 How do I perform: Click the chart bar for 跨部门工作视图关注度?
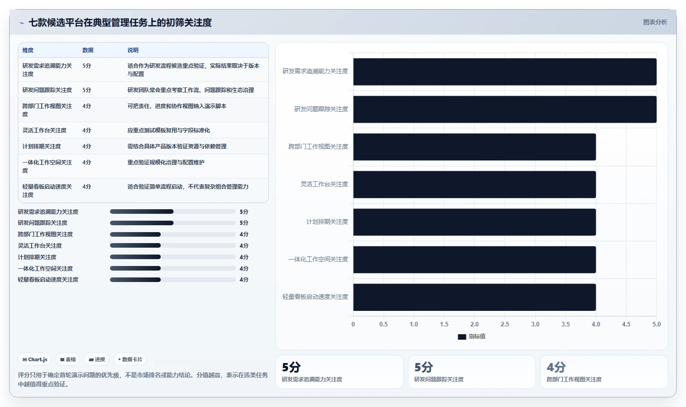coord(474,147)
